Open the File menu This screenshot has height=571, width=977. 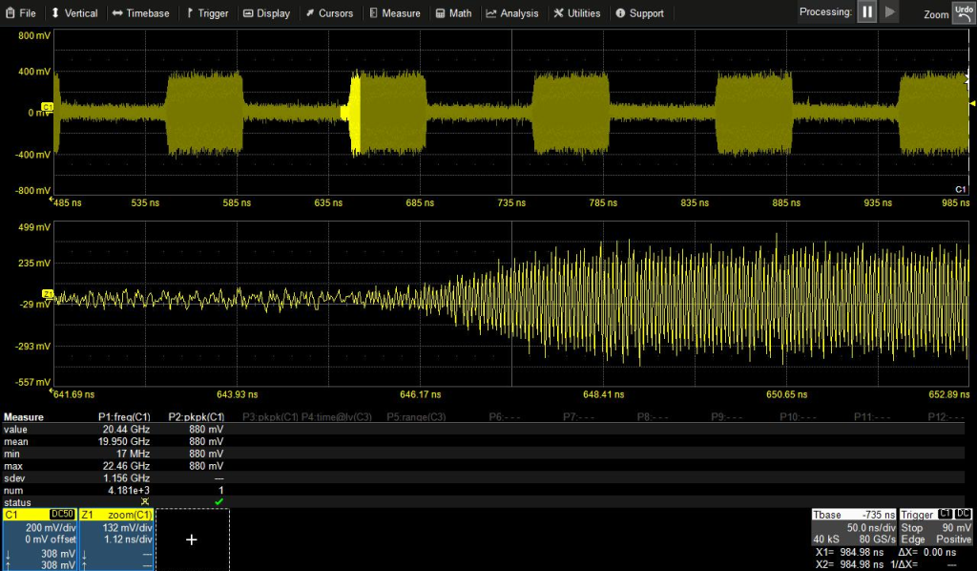(21, 12)
